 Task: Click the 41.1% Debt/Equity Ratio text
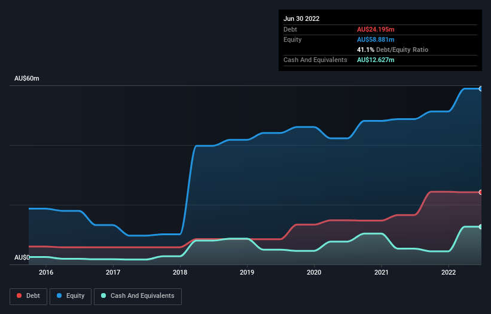pos(392,50)
